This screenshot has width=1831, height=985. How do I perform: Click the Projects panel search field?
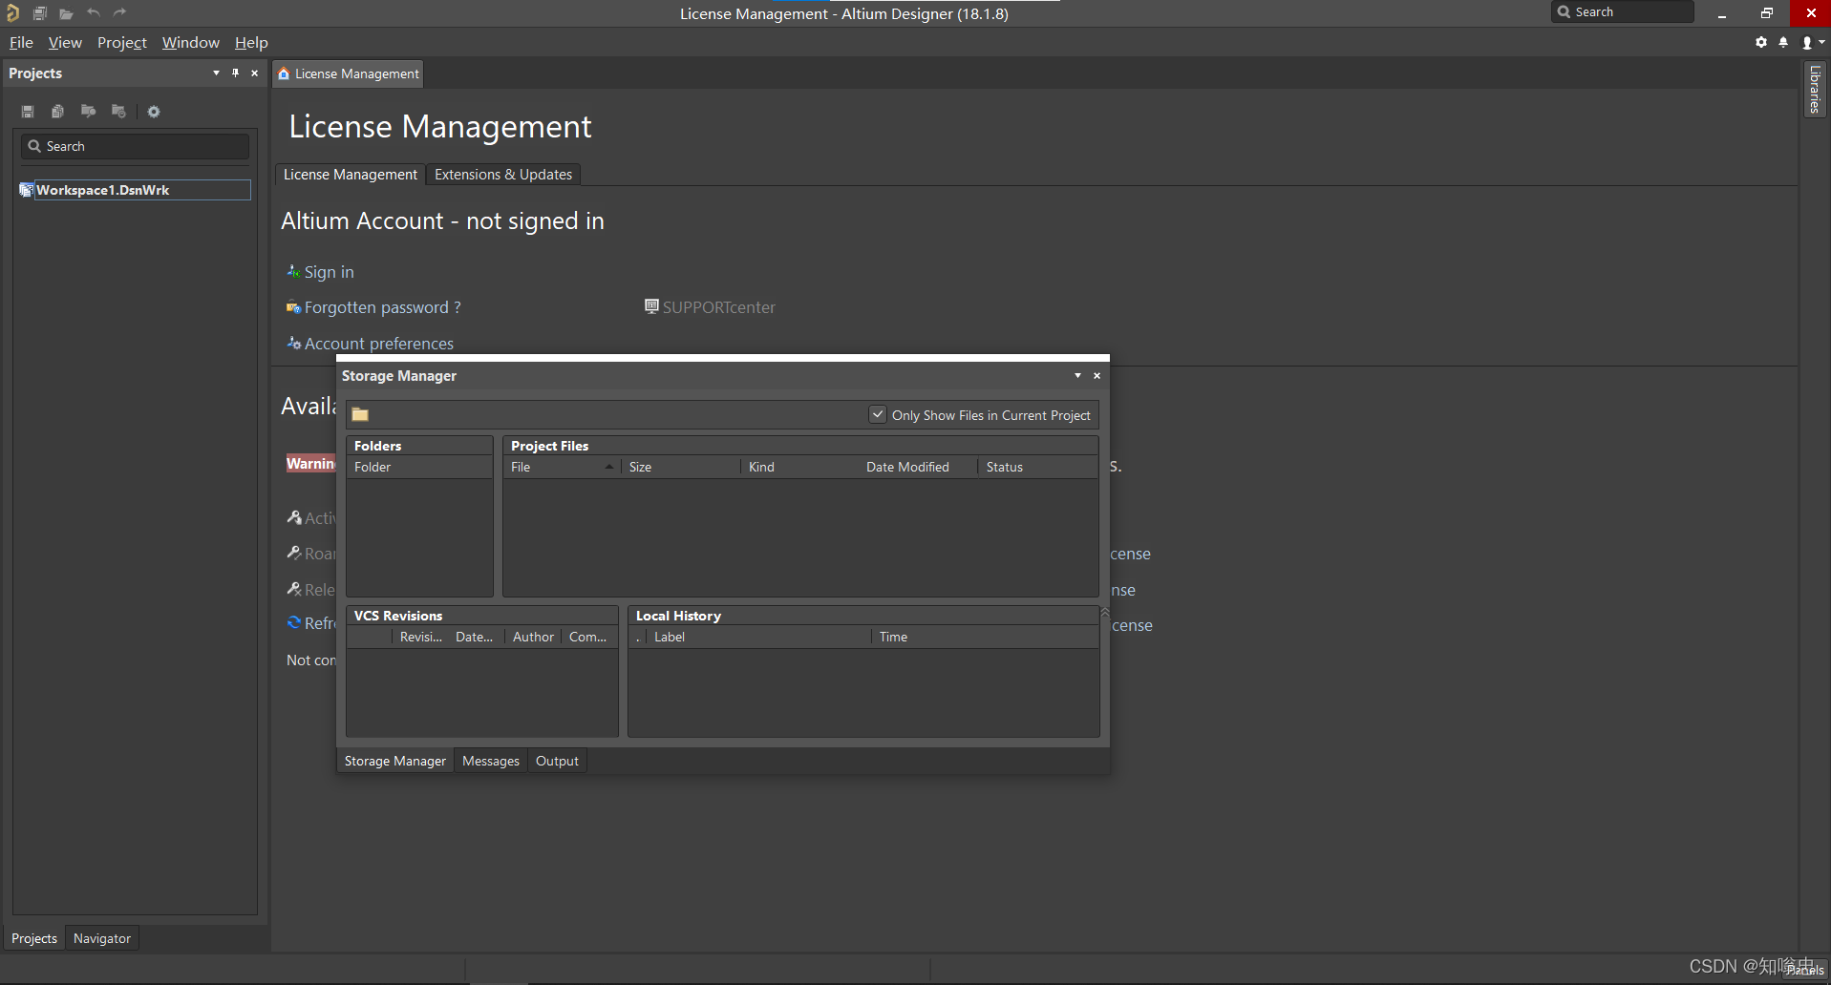pyautogui.click(x=135, y=146)
